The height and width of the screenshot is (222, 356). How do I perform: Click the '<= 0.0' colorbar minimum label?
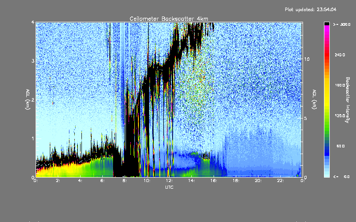pos(342,177)
